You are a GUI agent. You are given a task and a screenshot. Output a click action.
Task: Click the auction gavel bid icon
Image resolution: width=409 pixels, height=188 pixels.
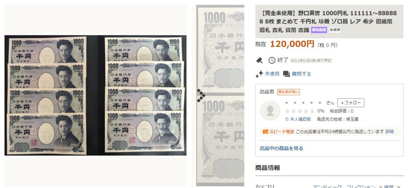pos(259,61)
